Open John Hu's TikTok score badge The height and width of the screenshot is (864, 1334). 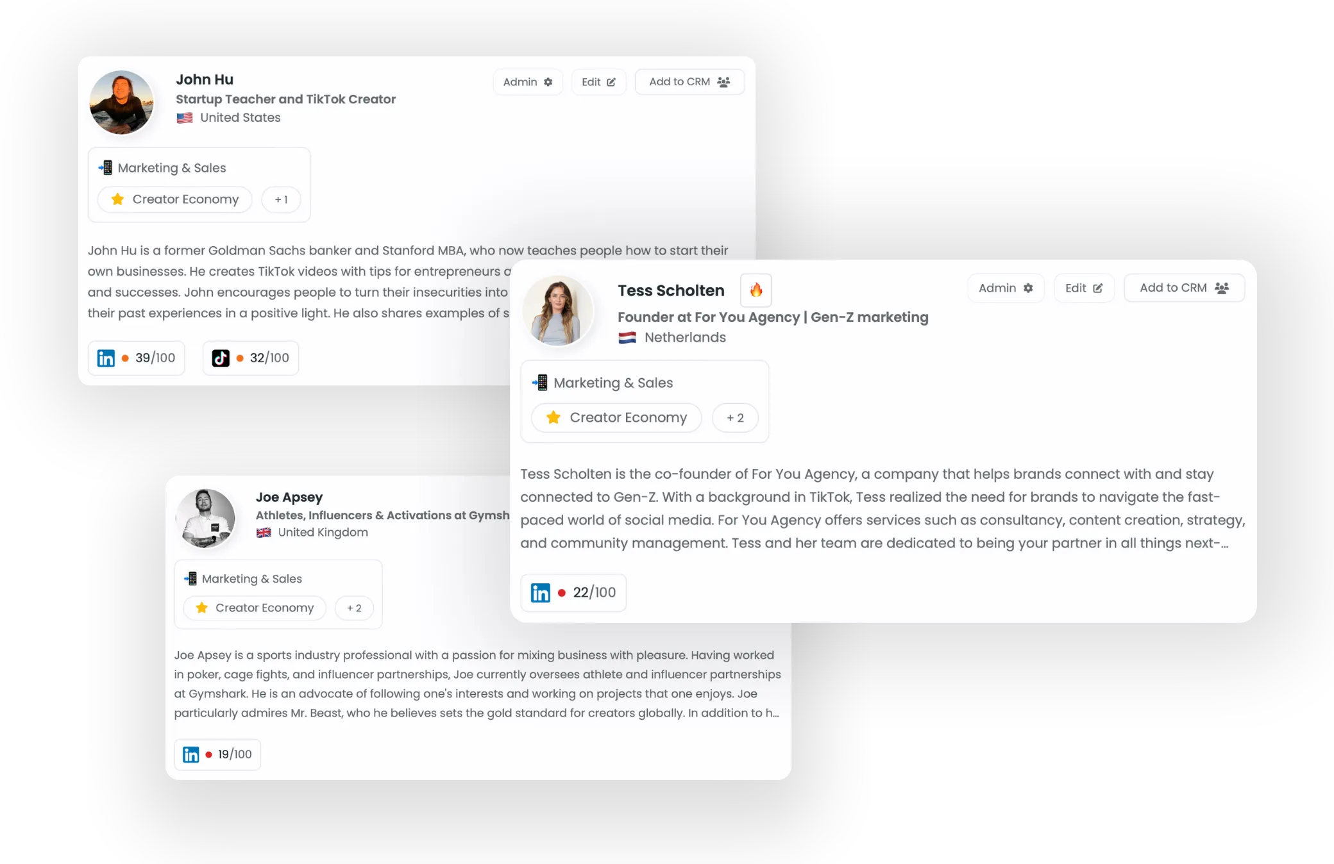click(251, 358)
